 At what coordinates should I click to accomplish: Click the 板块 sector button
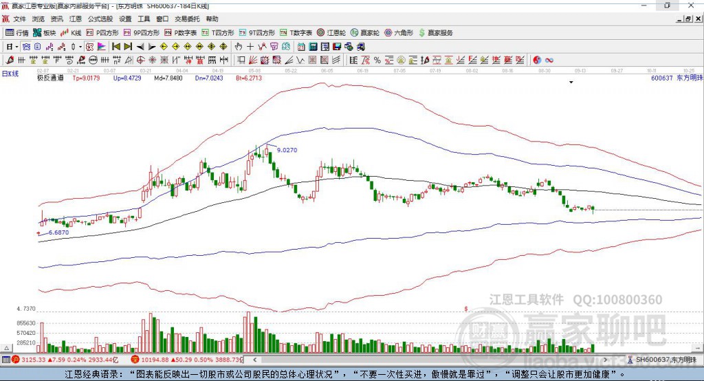click(x=45, y=33)
